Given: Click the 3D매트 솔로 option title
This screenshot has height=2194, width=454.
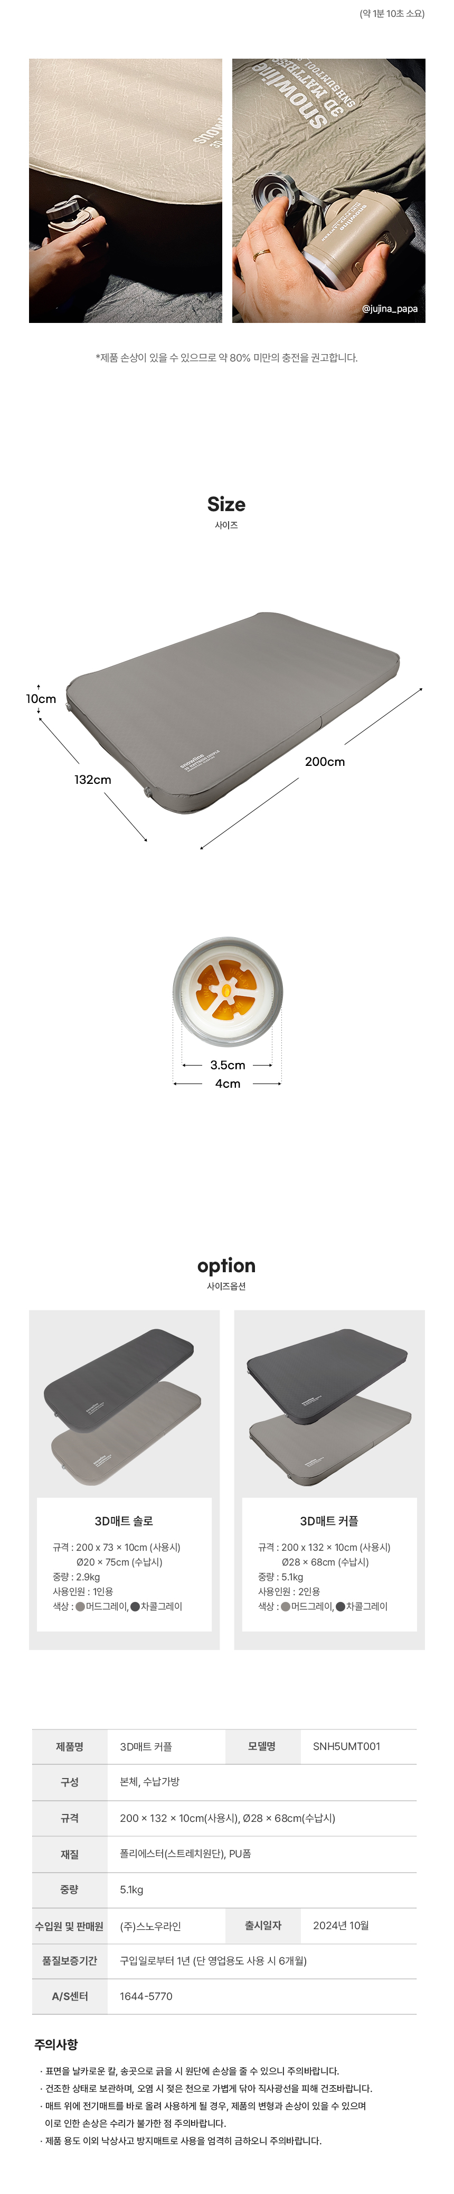Looking at the screenshot, I should click(124, 1521).
